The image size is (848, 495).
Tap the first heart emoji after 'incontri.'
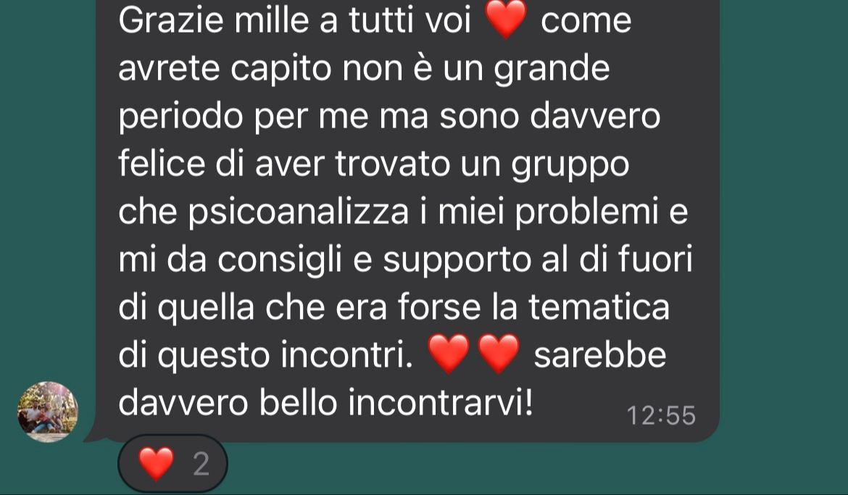pyautogui.click(x=449, y=354)
